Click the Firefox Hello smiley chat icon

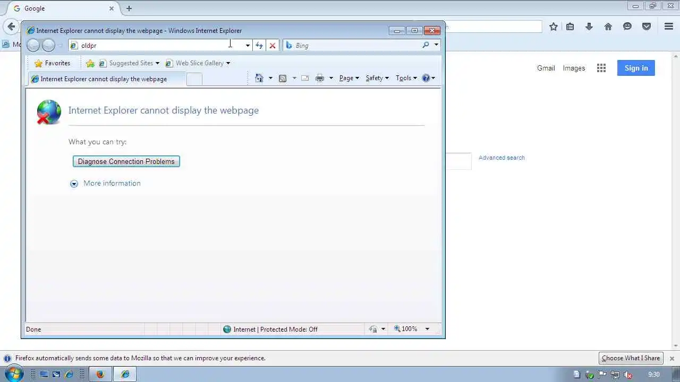point(627,27)
